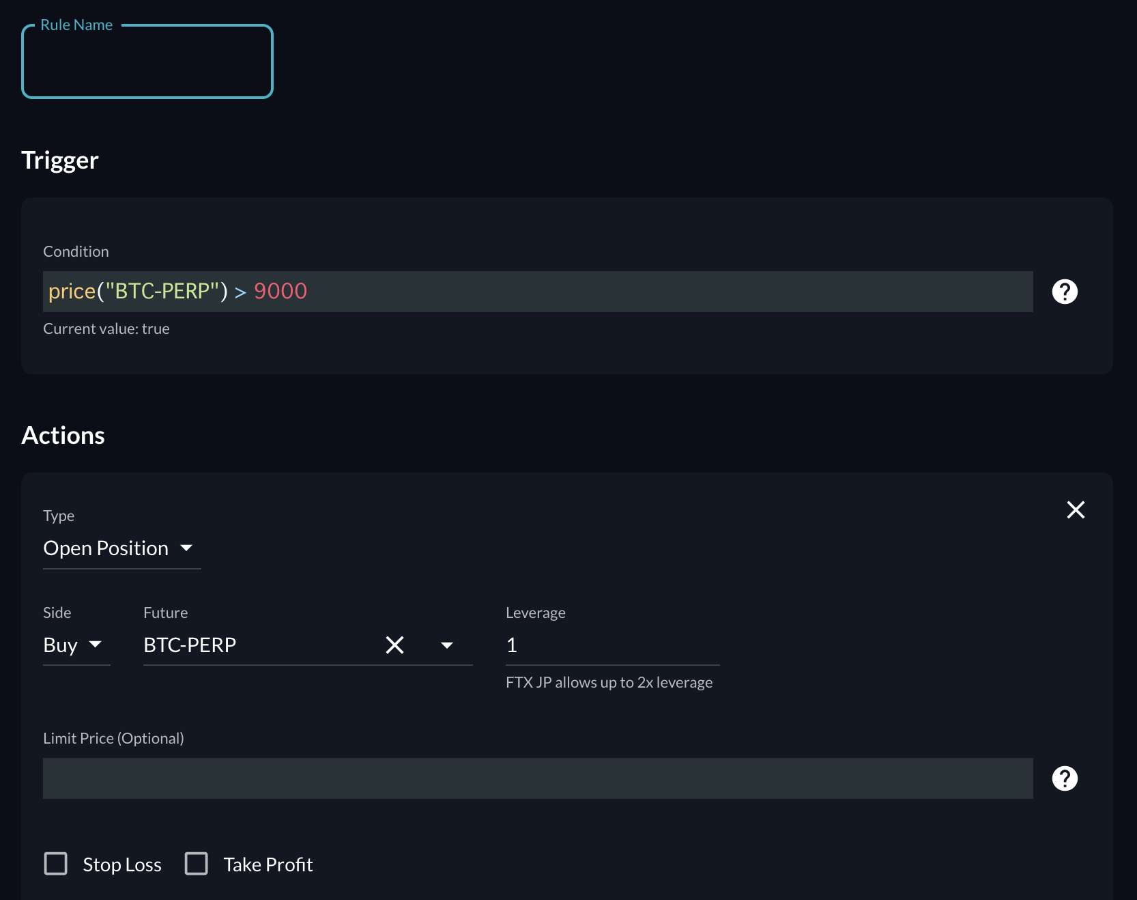Click the Stop Loss label text
Screen dimensions: 1137x900
[x=122, y=864]
